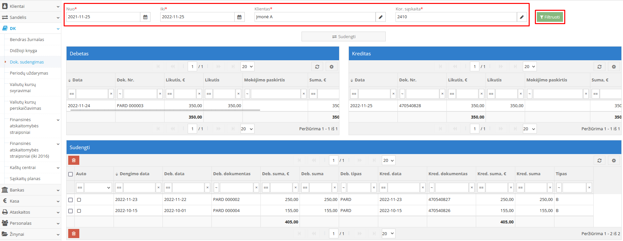The height and width of the screenshot is (241, 623).
Task: Open the calendar picker for Iki date
Action: [x=239, y=17]
